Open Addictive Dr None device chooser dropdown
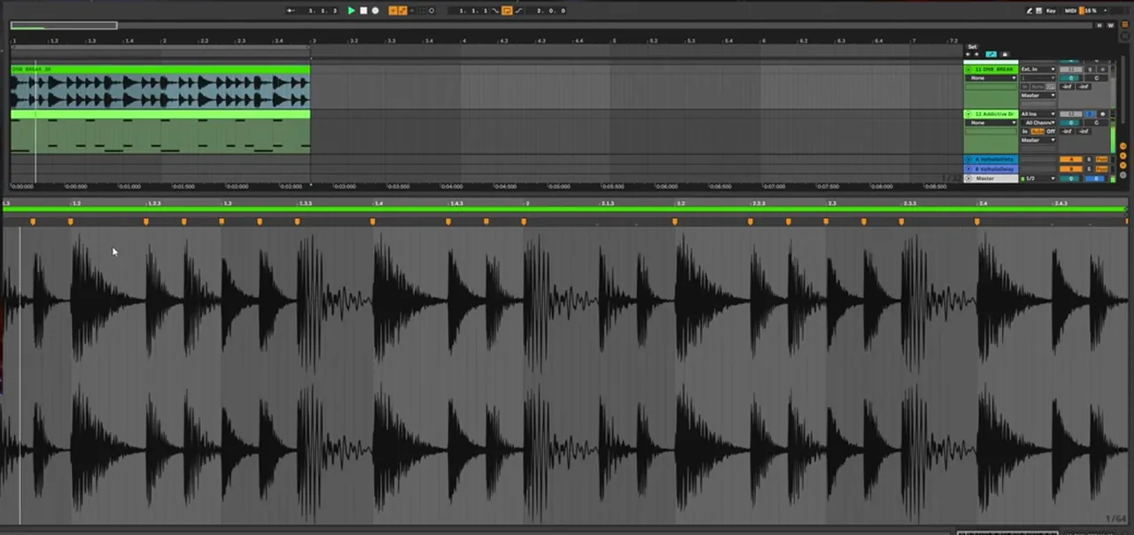This screenshot has height=535, width=1134. (x=990, y=122)
